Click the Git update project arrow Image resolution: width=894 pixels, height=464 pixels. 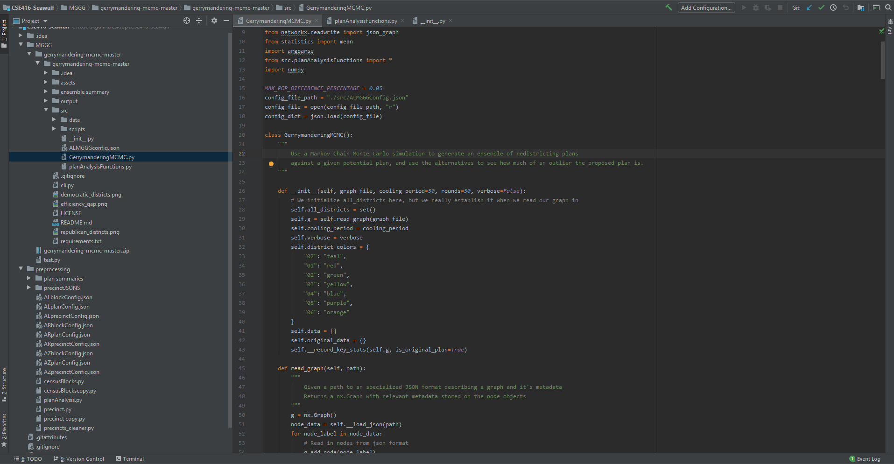click(x=809, y=7)
